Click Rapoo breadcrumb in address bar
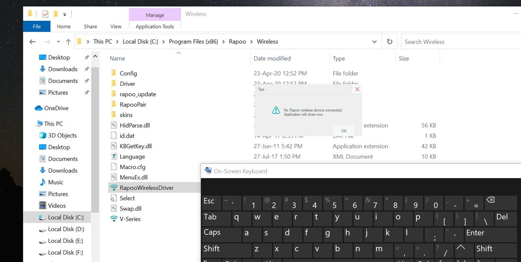Screen dimensions: 521x262 pyautogui.click(x=237, y=41)
